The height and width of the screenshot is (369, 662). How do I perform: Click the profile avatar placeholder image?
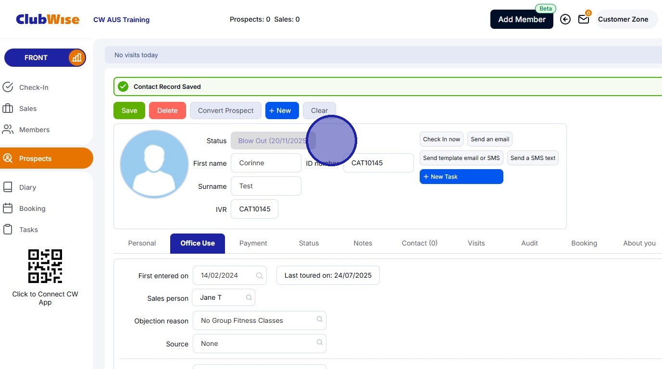(154, 164)
